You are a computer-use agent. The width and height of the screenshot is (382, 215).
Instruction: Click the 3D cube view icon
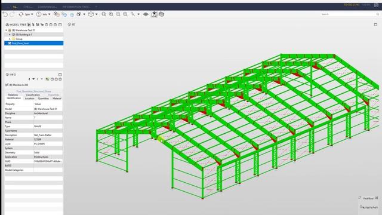pos(91,14)
